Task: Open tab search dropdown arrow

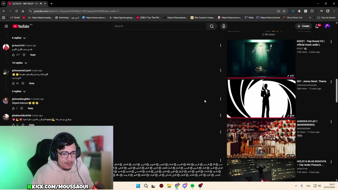Action: (x=3, y=3)
